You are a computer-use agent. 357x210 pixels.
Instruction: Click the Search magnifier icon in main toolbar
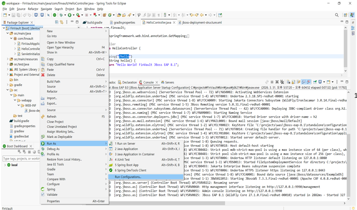click(336, 15)
